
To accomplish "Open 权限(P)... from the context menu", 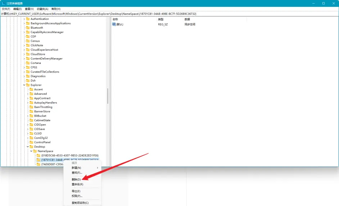I will pyautogui.click(x=77, y=196).
